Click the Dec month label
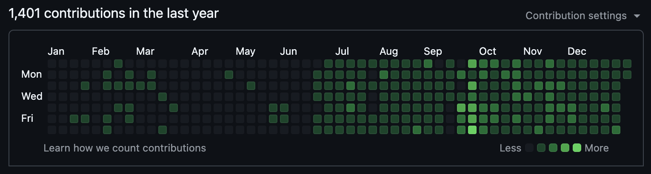 pos(577,51)
